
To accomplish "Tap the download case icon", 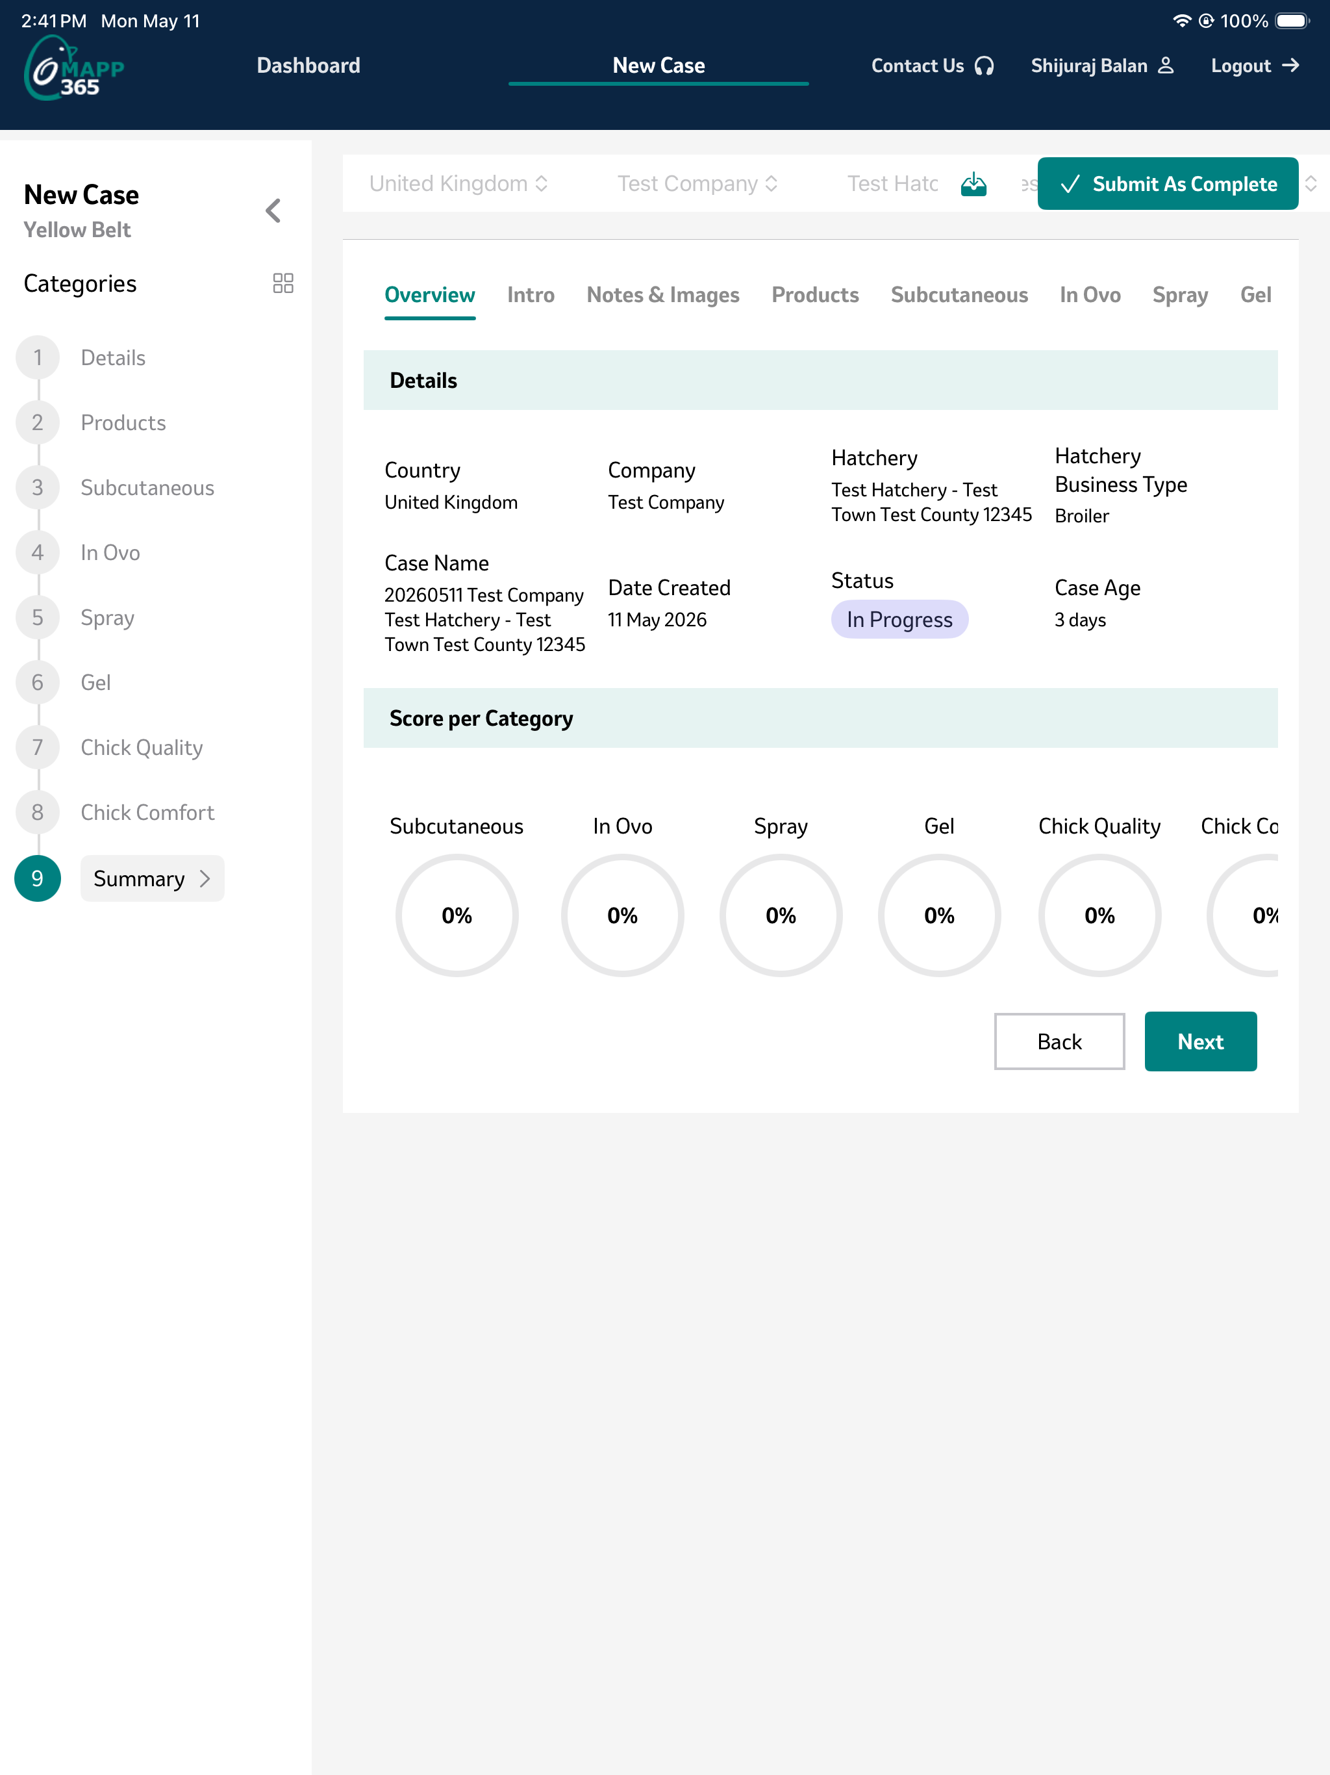I will pos(973,184).
